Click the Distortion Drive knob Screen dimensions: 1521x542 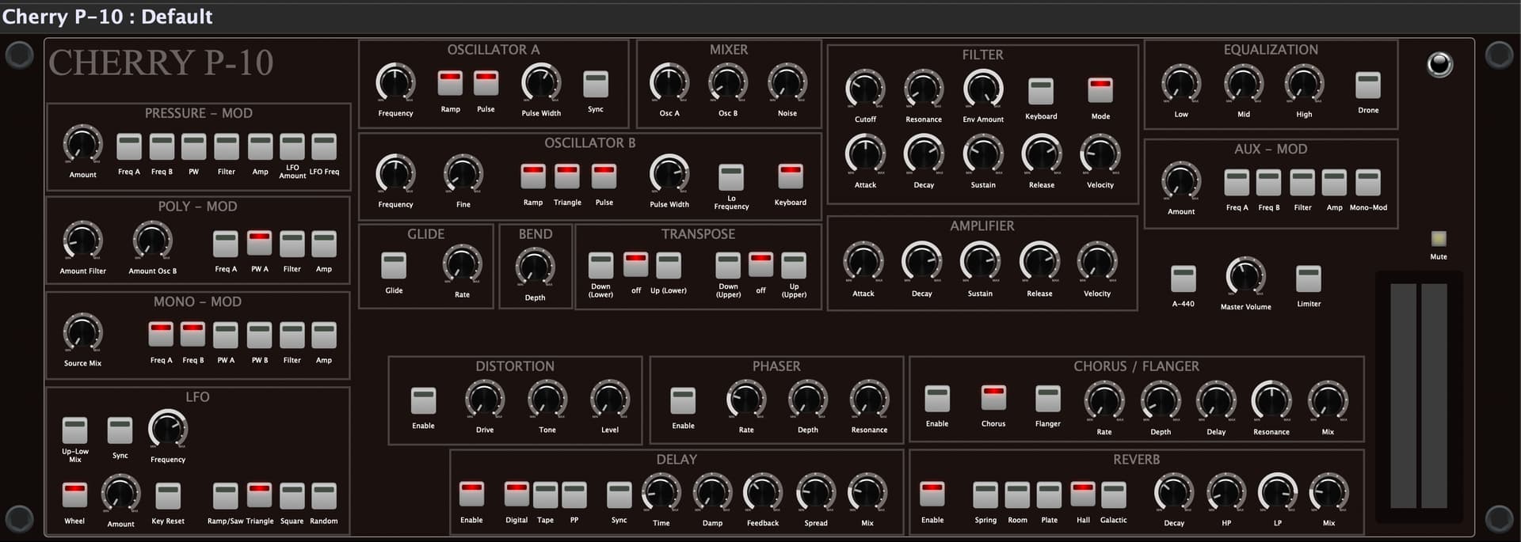pyautogui.click(x=485, y=400)
